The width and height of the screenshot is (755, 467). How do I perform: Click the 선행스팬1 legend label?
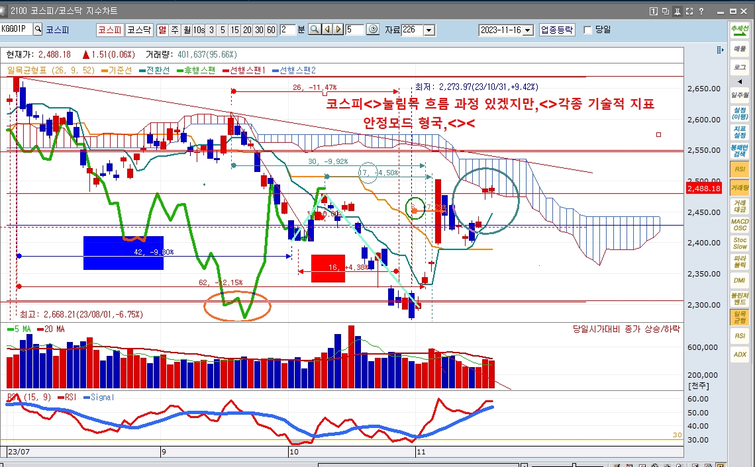248,70
